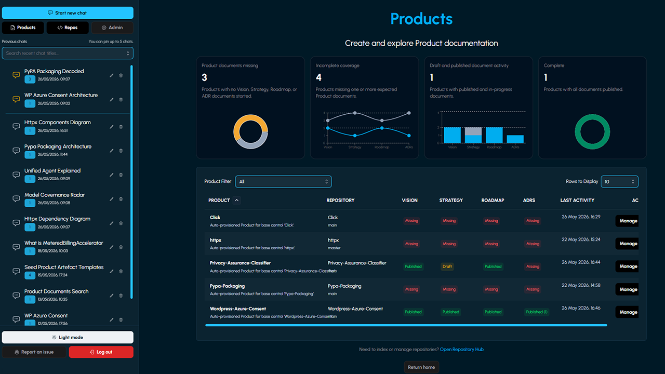
Task: Click the table horizontal scrollbar
Action: (406, 325)
